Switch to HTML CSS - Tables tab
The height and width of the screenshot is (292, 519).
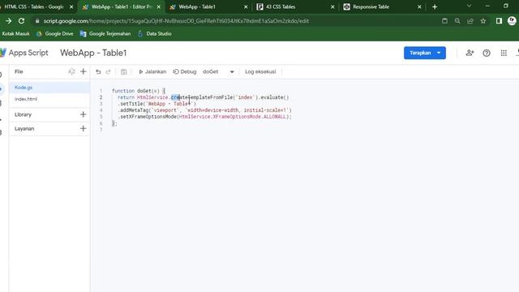34,6
